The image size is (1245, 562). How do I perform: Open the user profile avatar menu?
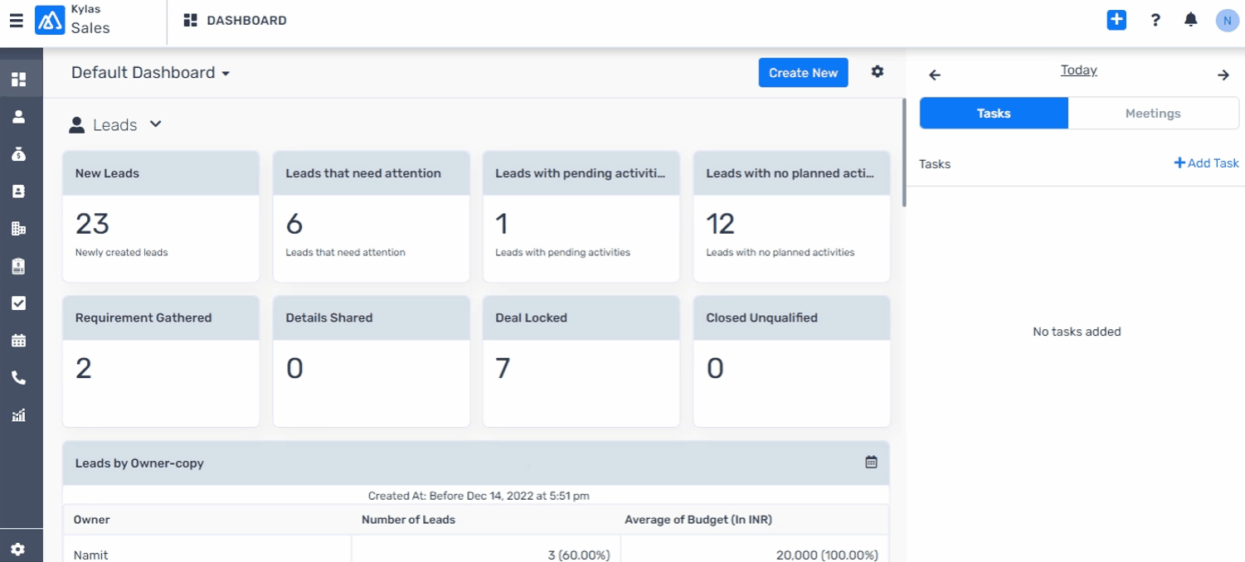coord(1227,21)
